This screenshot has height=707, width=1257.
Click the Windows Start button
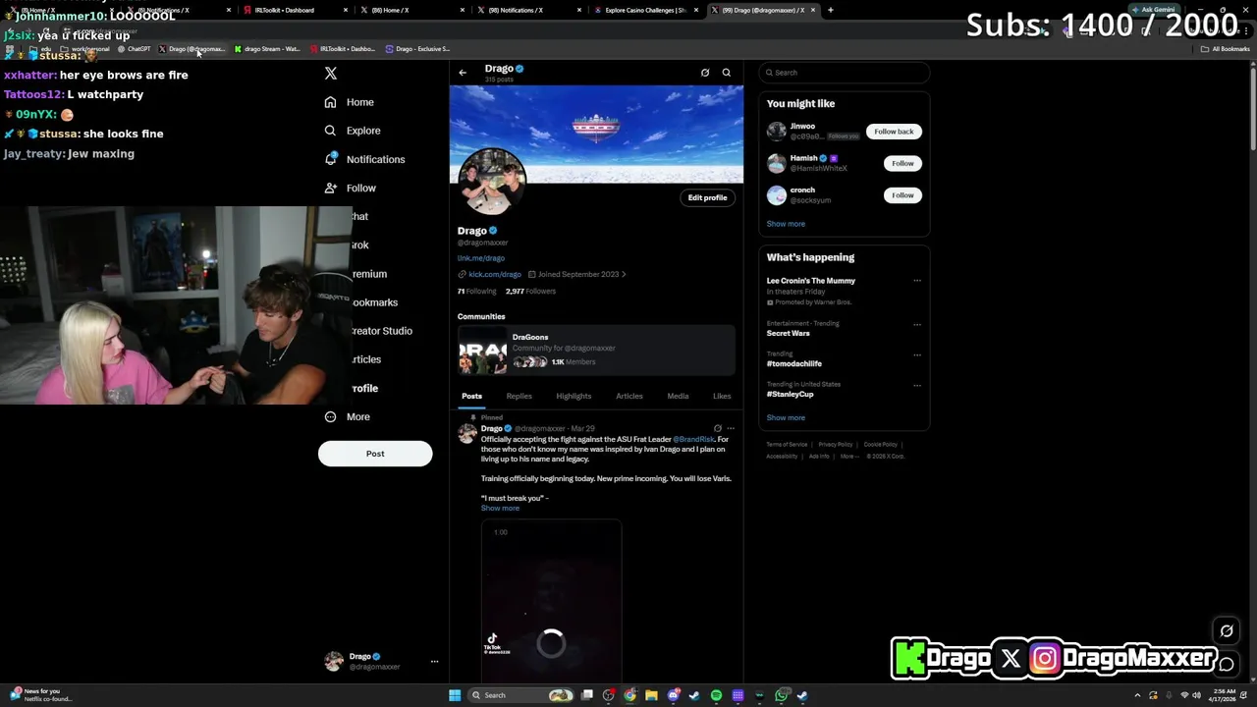(x=455, y=695)
